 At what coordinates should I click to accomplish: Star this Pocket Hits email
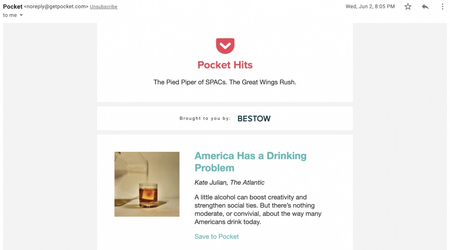coord(408,7)
